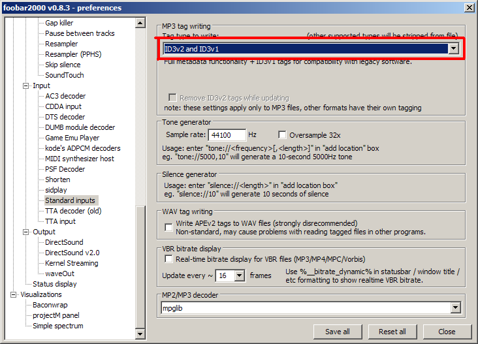
Task: Click the Reset all button
Action: tap(392, 332)
